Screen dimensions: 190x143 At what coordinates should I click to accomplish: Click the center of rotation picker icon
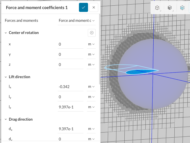point(91,33)
